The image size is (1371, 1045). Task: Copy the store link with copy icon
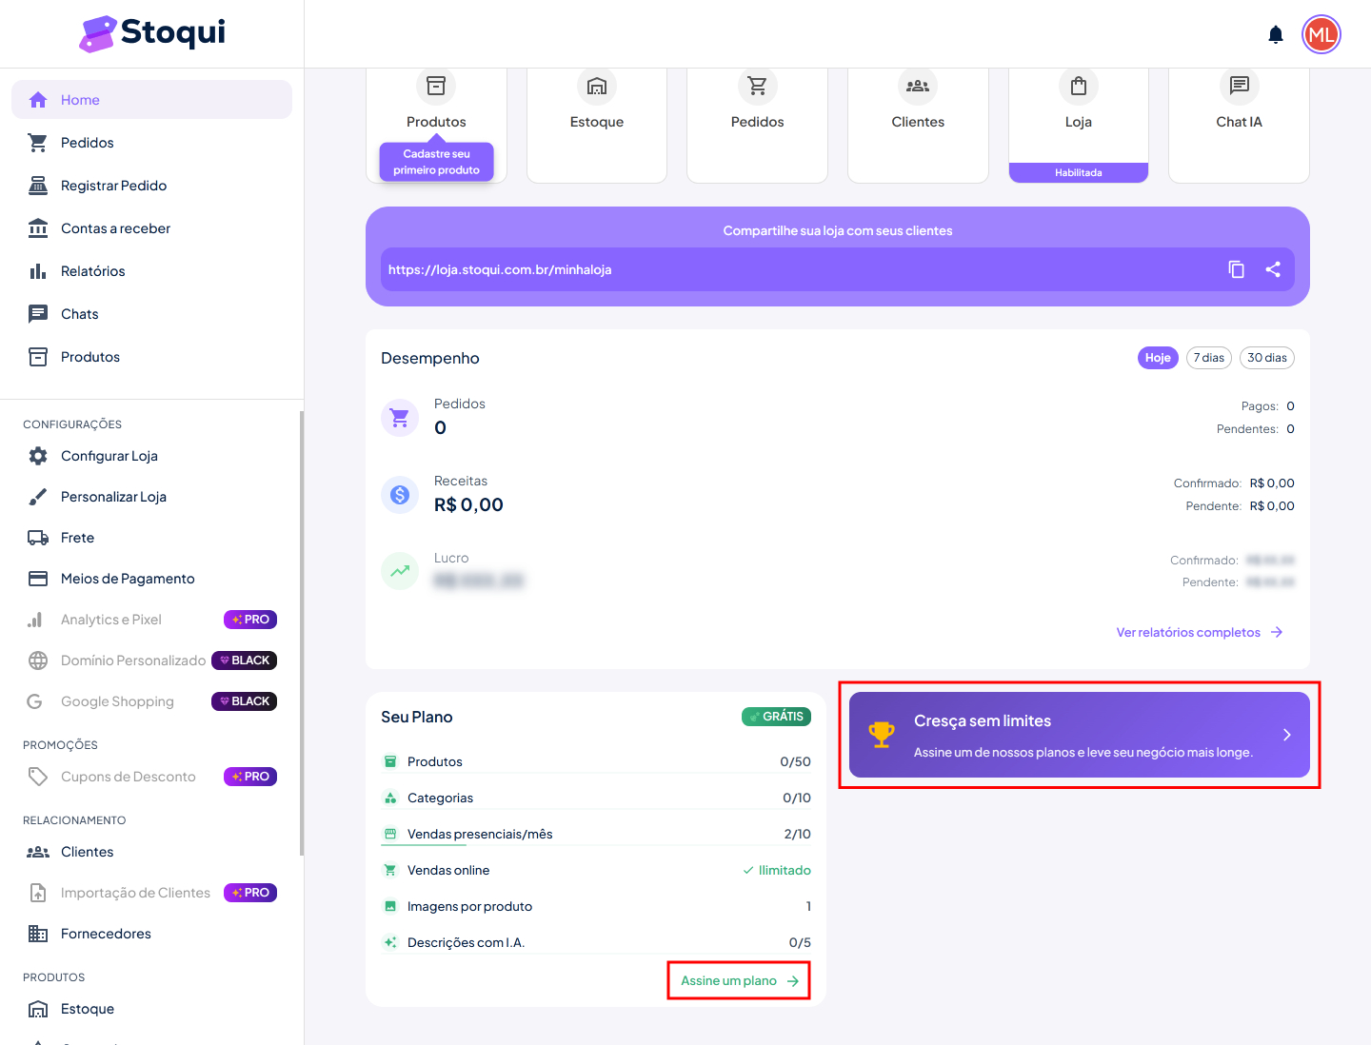(1236, 269)
